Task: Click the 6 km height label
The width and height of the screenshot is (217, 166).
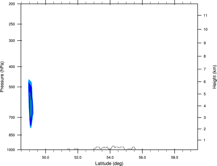Action: pyautogui.click(x=205, y=82)
